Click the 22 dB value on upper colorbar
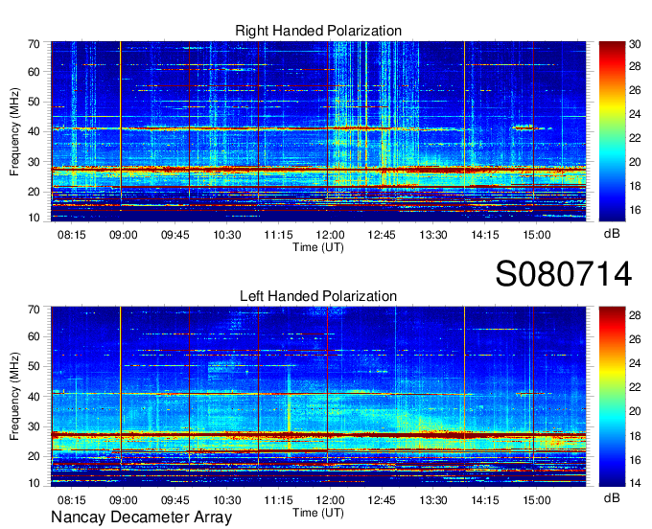 (x=635, y=138)
